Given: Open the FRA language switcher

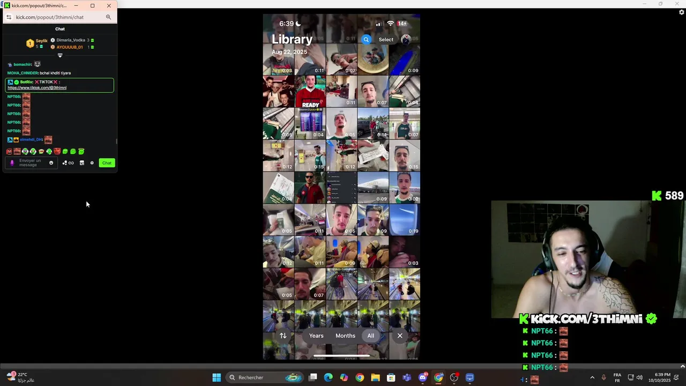Looking at the screenshot, I should coord(617,377).
